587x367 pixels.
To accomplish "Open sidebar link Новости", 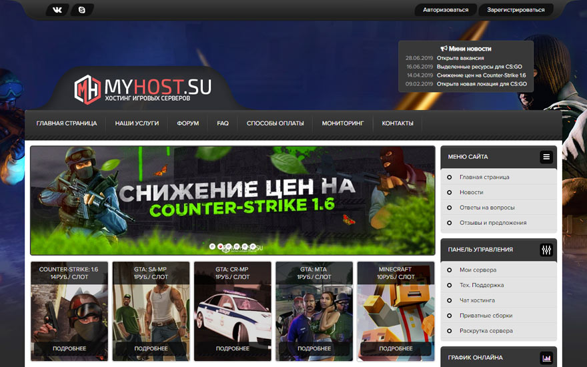I will point(472,192).
